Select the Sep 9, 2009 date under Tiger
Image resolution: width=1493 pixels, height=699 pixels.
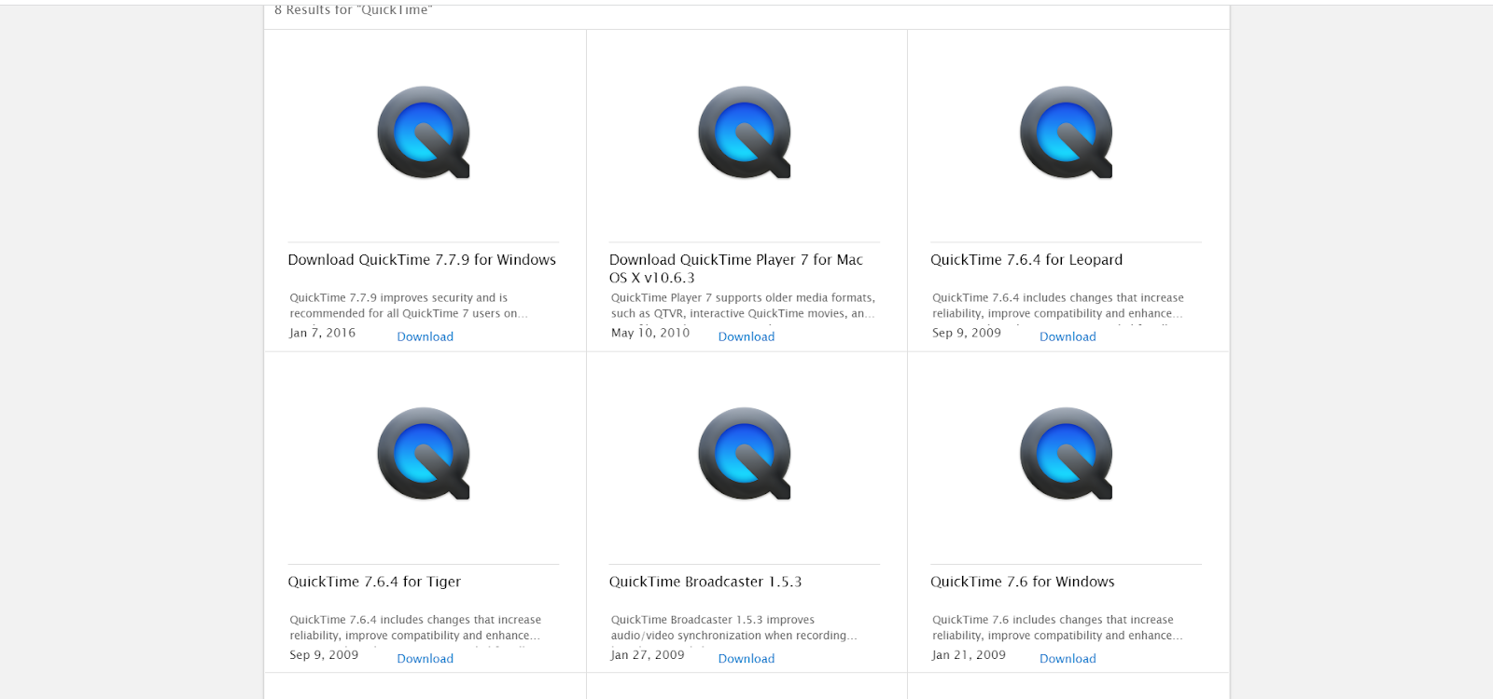tap(324, 654)
